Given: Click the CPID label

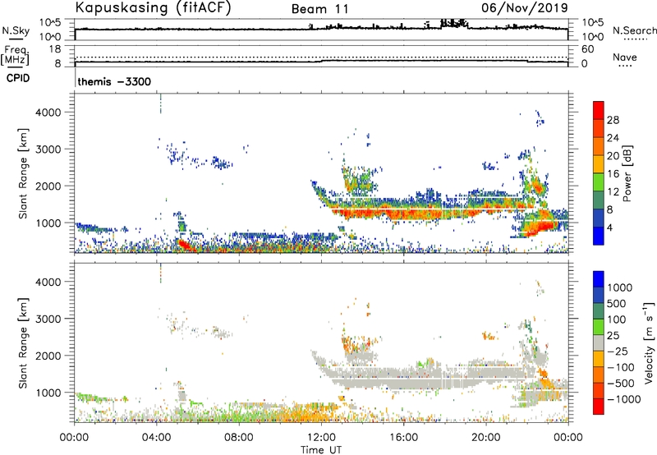Looking at the screenshot, I should 18,78.
